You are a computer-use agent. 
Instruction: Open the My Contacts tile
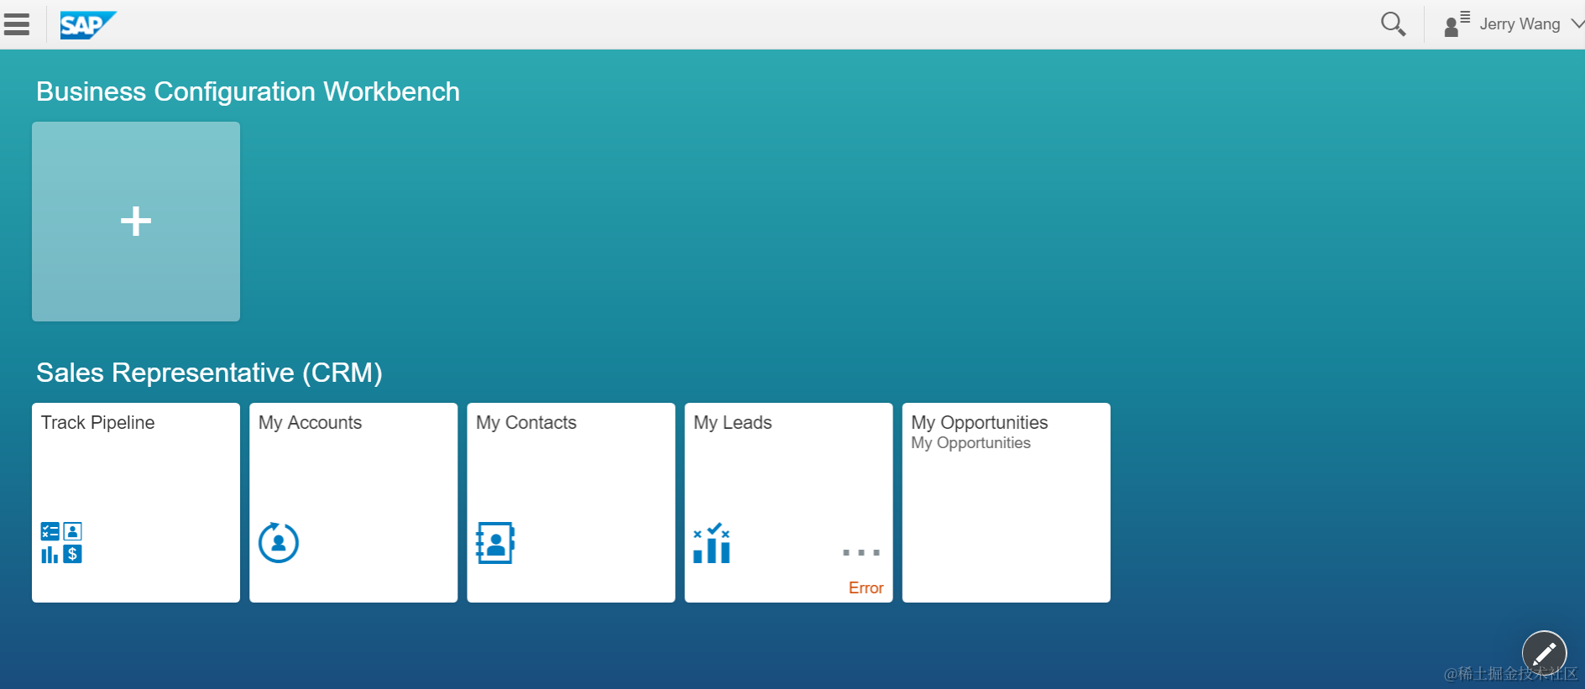pos(571,503)
